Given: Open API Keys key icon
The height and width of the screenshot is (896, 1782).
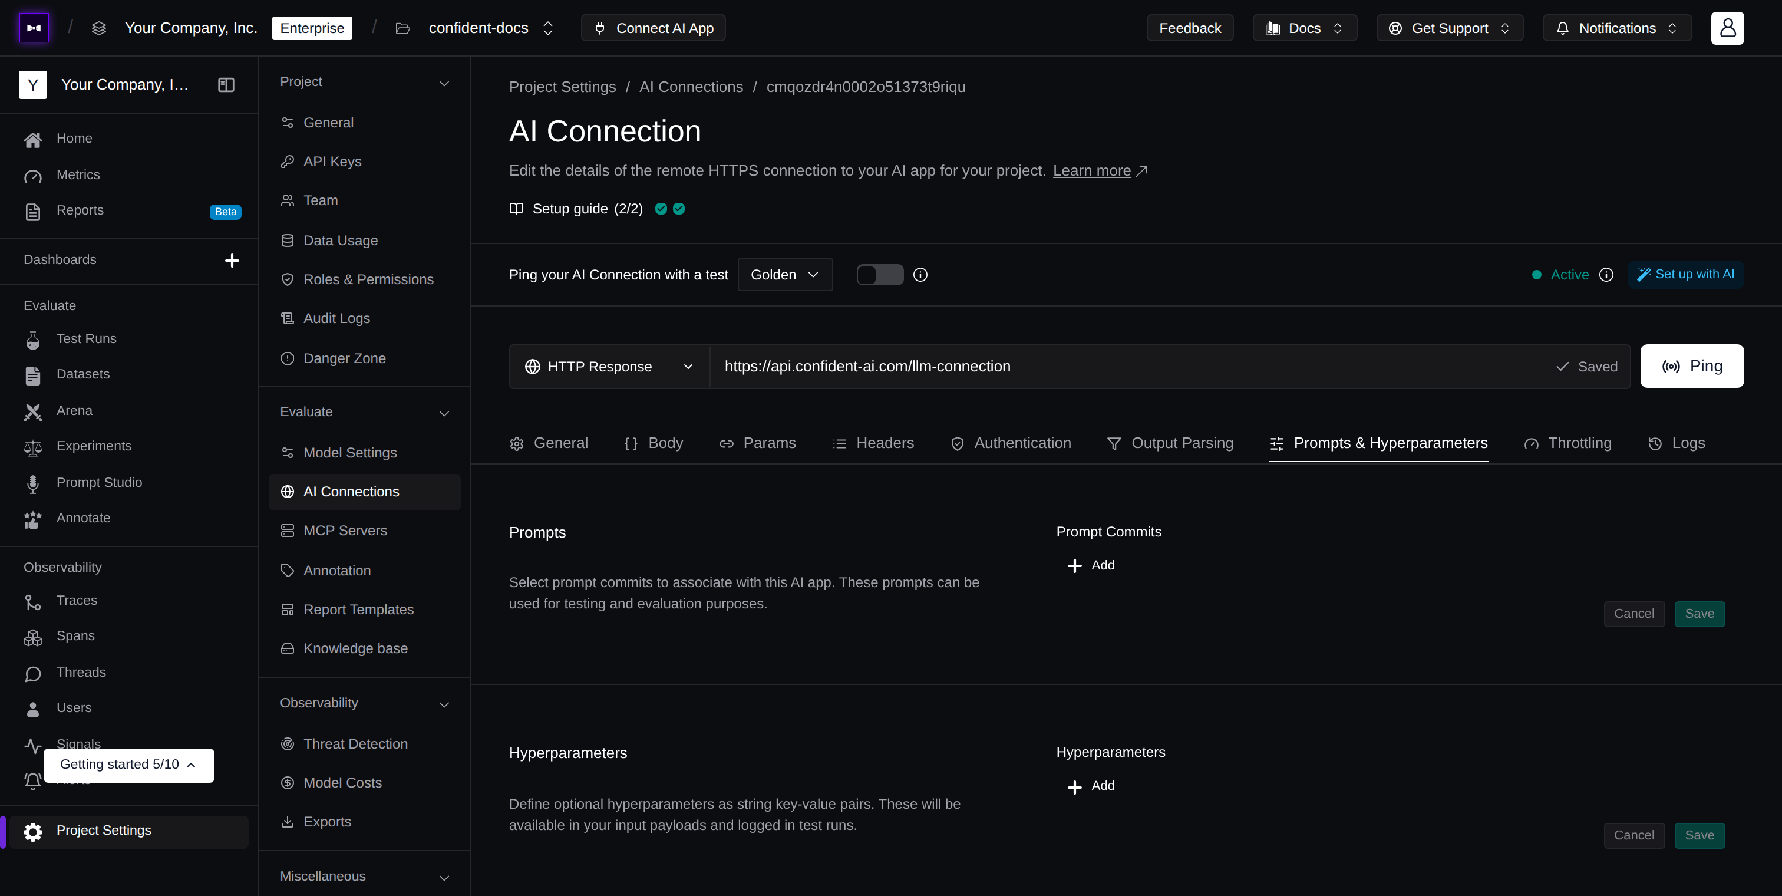Looking at the screenshot, I should [x=287, y=161].
